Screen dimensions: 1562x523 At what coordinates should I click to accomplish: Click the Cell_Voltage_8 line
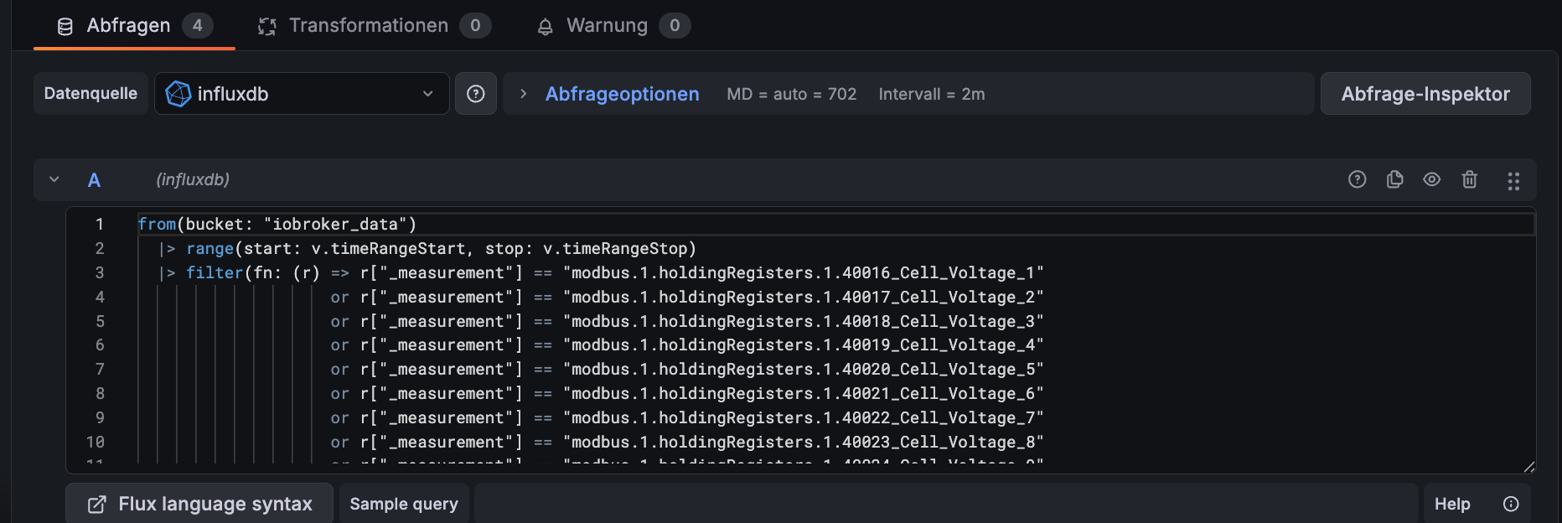tap(687, 442)
